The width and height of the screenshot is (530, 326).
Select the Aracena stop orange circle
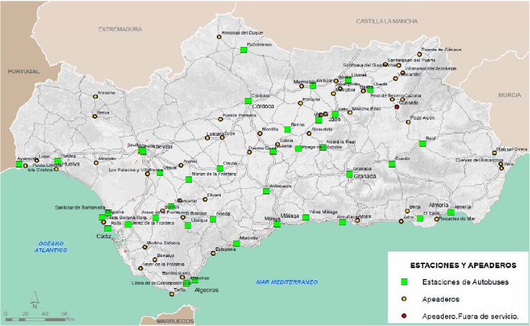pos(95,98)
